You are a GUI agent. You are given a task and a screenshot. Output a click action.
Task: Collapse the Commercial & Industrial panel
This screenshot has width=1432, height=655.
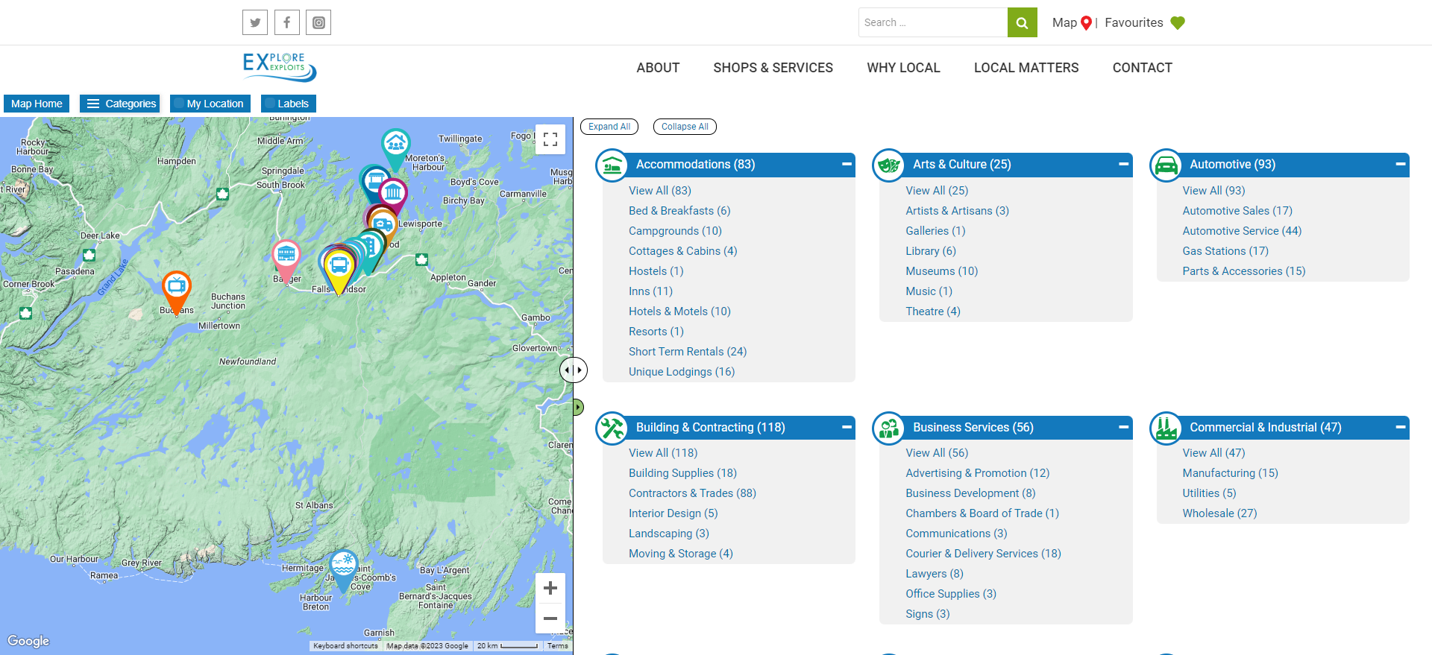pos(1400,427)
